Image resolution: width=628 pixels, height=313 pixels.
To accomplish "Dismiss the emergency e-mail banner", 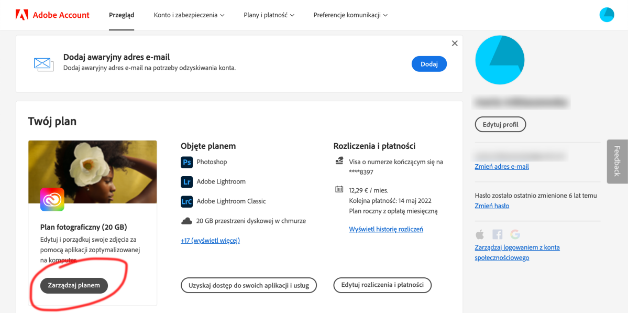I will coord(455,44).
